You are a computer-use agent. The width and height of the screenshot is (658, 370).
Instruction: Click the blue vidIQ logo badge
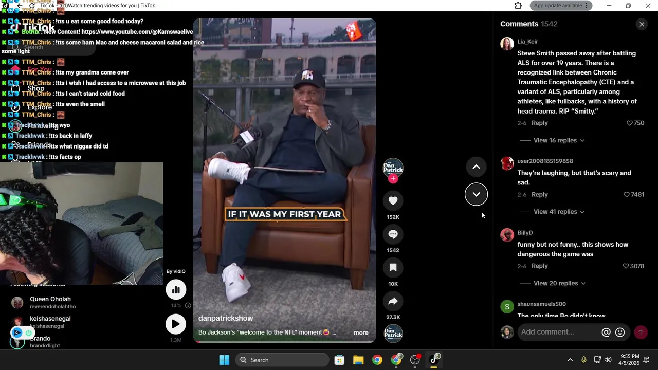tap(17, 332)
